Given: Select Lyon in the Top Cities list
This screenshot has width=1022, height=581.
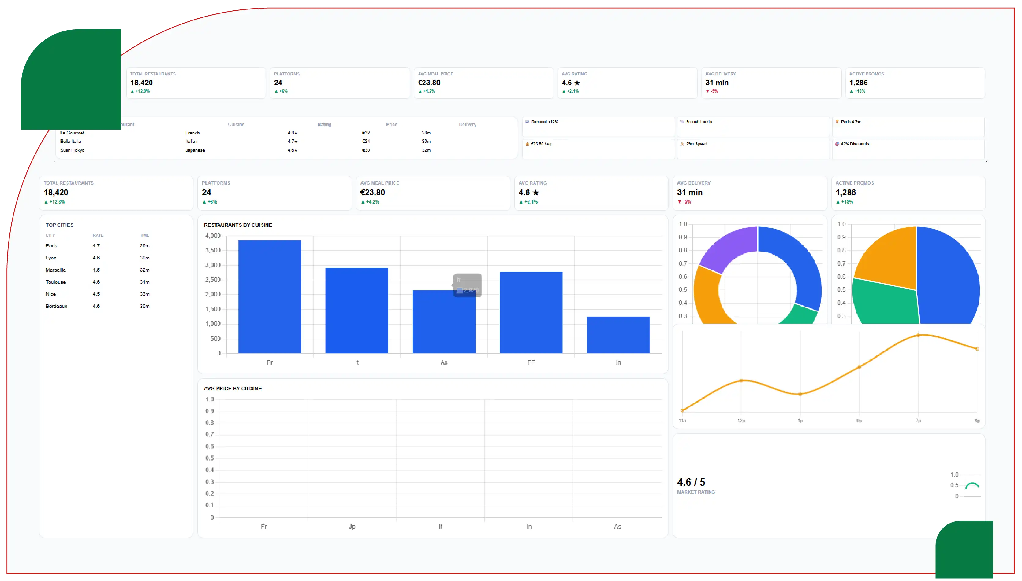Looking at the screenshot, I should pyautogui.click(x=51, y=258).
